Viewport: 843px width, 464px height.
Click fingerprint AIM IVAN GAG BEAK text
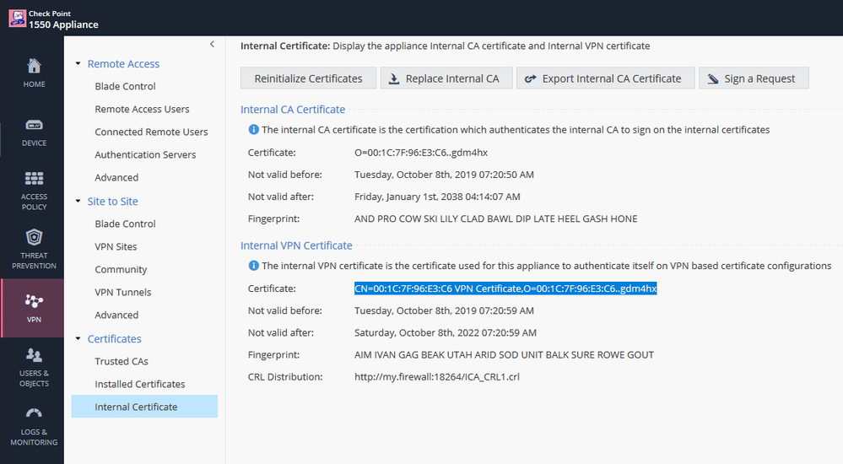[504, 355]
